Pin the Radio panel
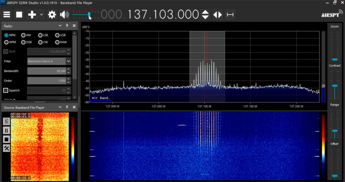Image resolution: width=345 pixels, height=182 pixels. (x=67, y=26)
